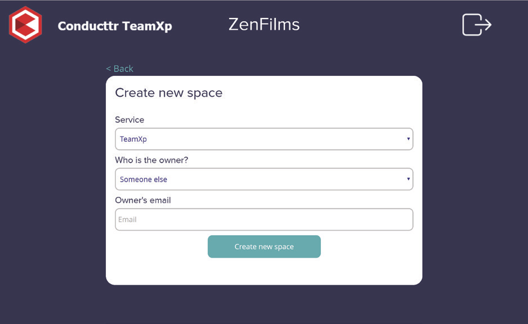Viewport: 528px width, 324px height.
Task: Click the 'TeamXp' text in Service field
Action: click(x=133, y=139)
